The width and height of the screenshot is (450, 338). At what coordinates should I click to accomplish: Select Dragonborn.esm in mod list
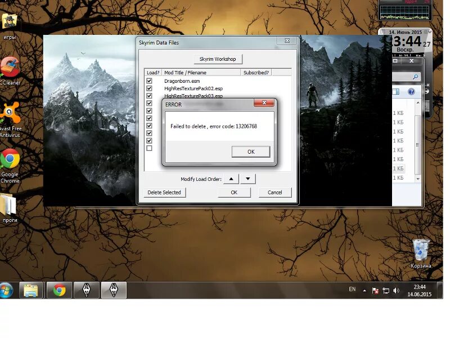pos(182,81)
